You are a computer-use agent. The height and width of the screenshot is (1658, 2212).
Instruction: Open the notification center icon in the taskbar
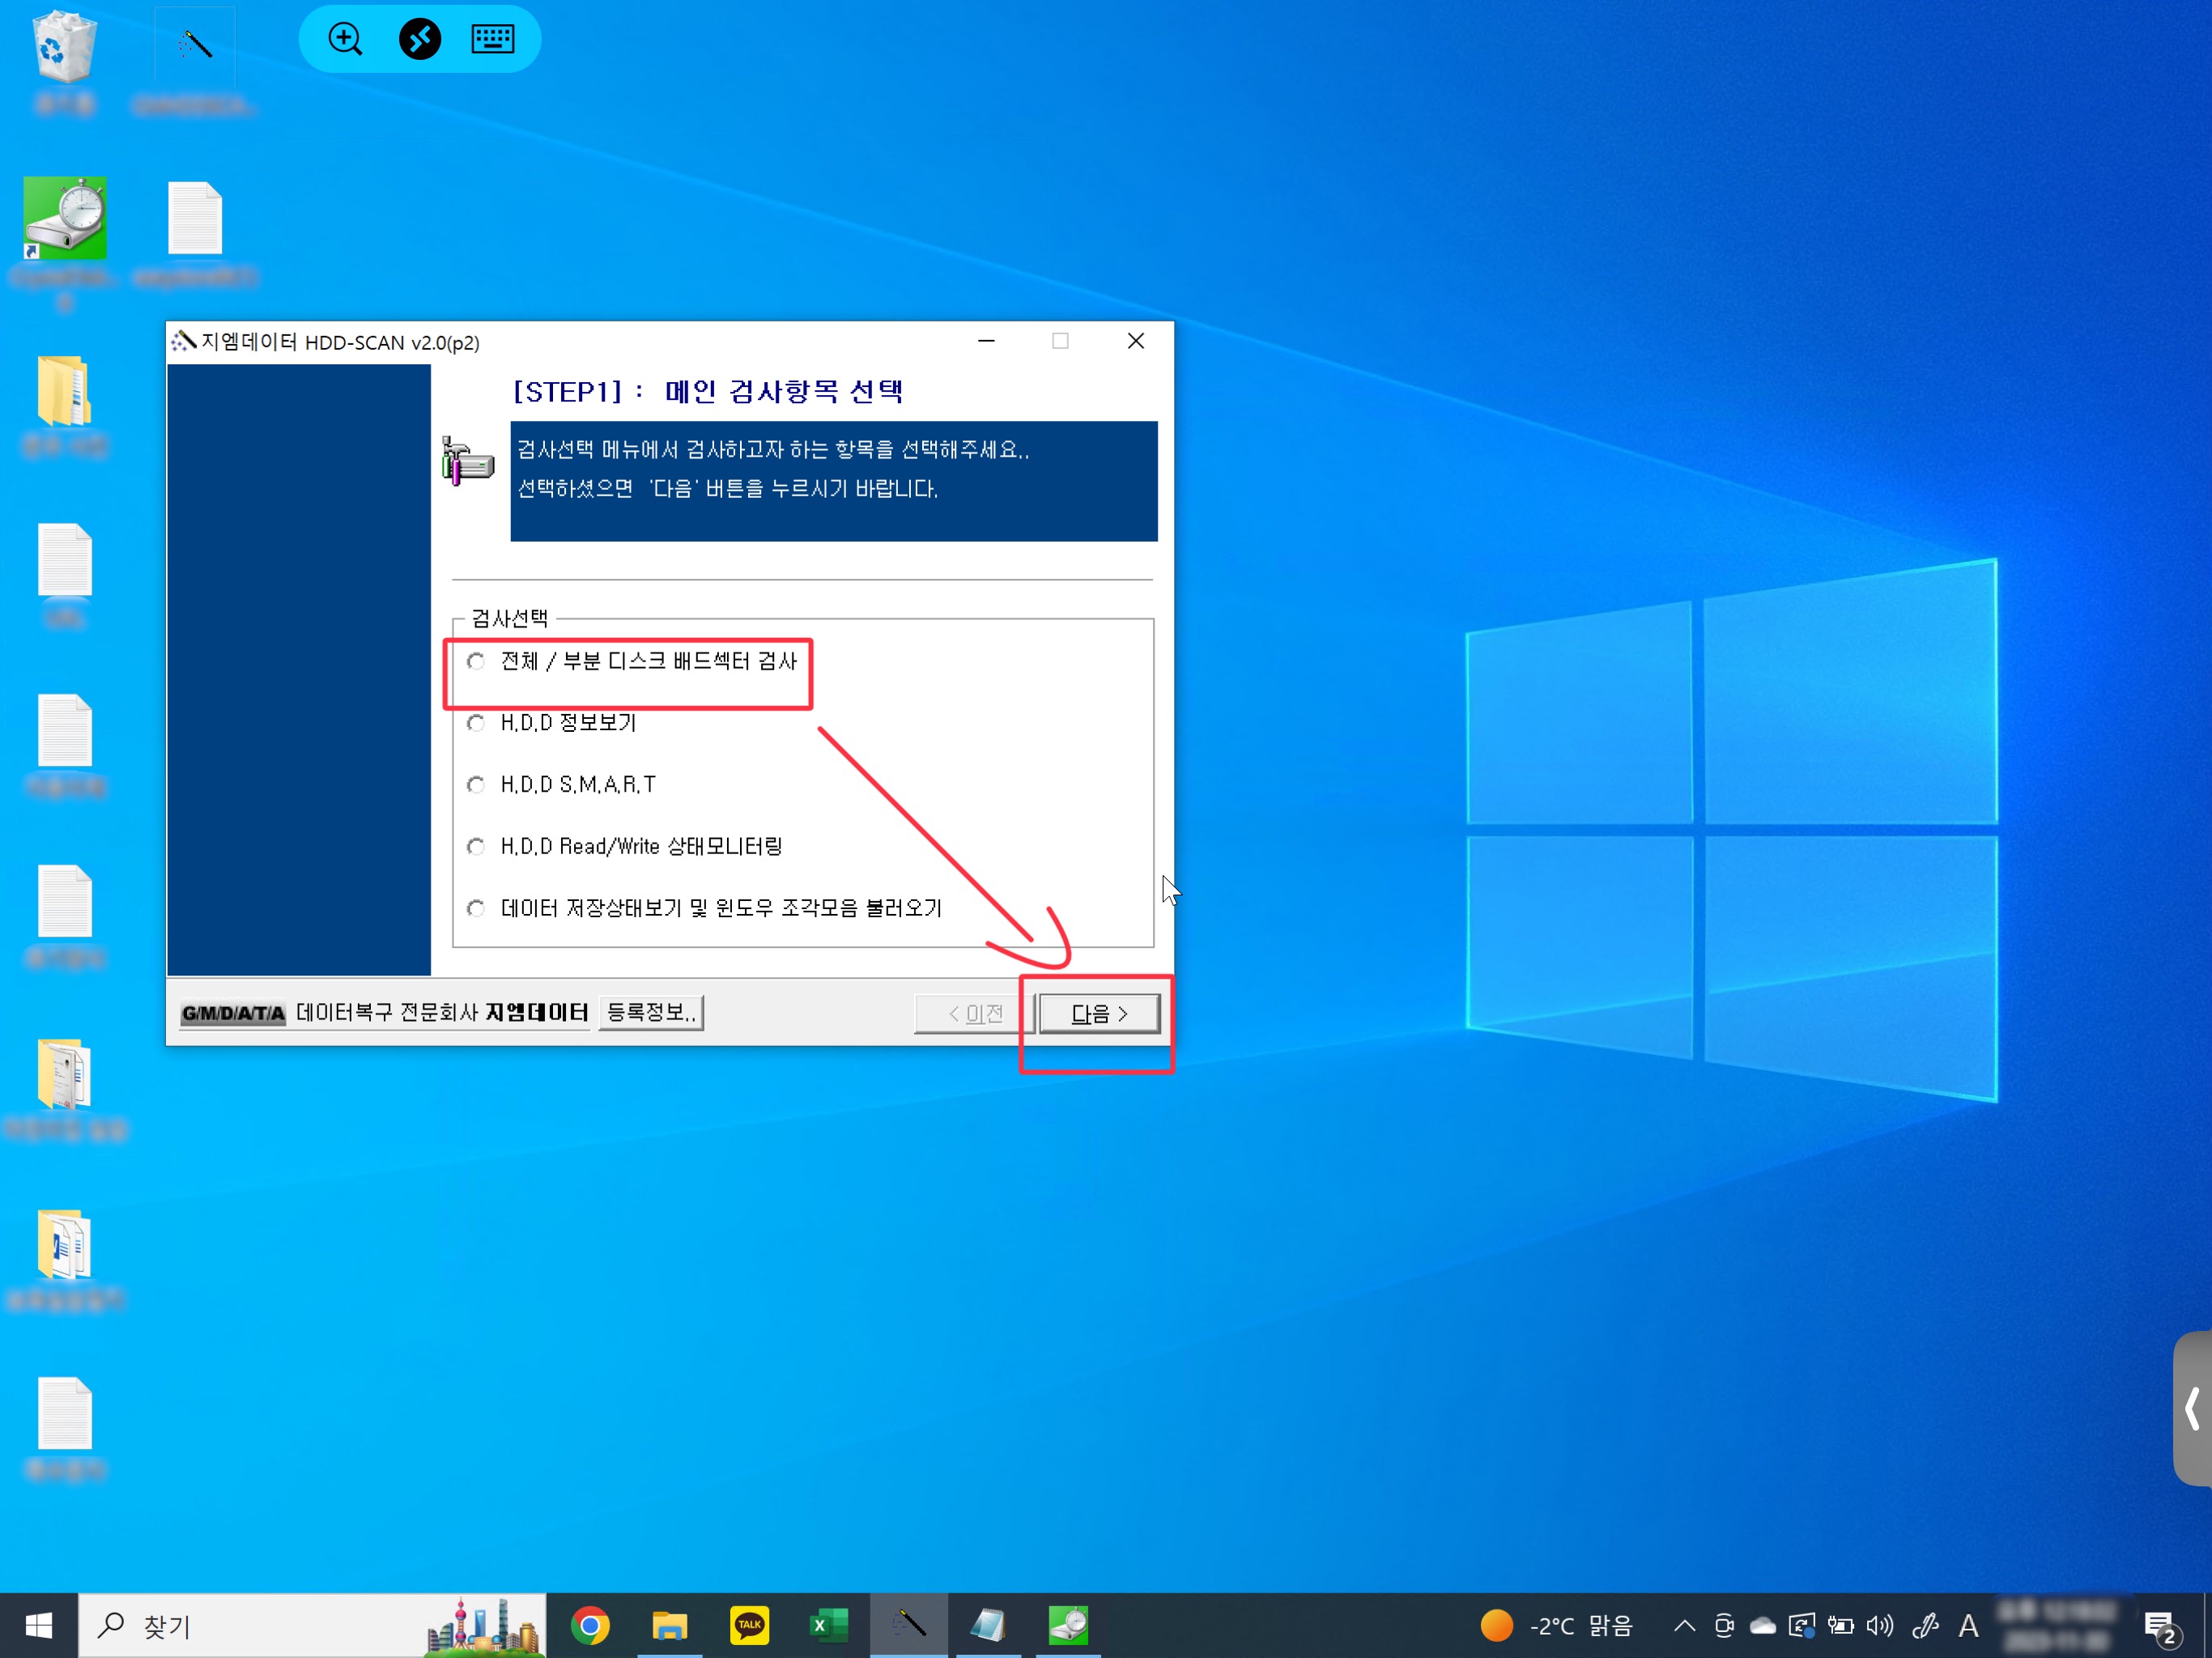pyautogui.click(x=2160, y=1626)
